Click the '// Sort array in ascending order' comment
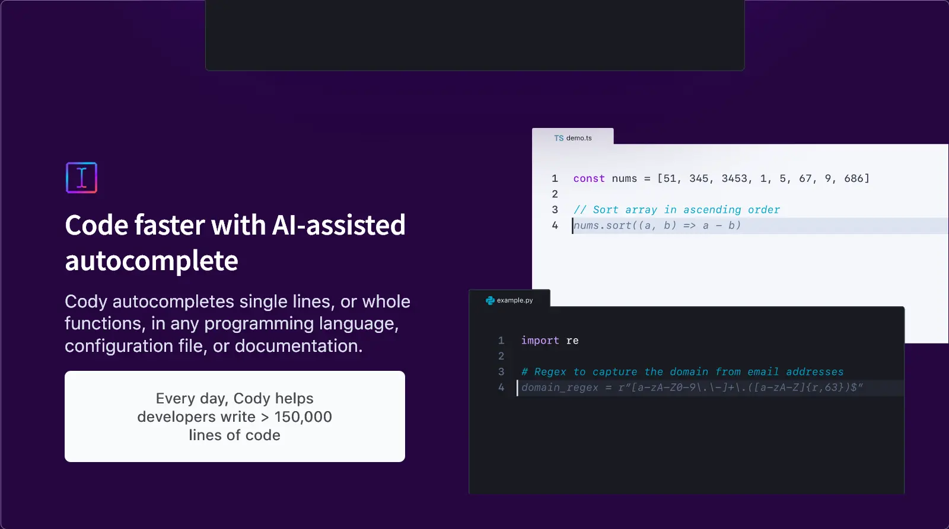The height and width of the screenshot is (529, 949). pos(677,210)
